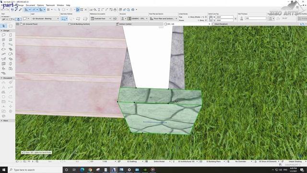This screenshot has height=173, width=307.
Task: Select the Text tool in Document group
Action: tap(3, 87)
